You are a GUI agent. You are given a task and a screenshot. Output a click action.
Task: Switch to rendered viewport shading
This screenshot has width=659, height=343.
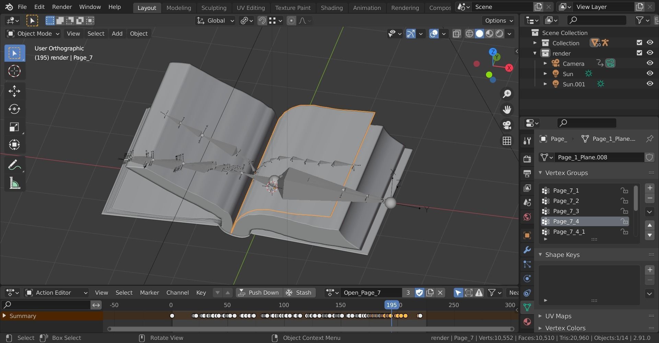coord(499,34)
